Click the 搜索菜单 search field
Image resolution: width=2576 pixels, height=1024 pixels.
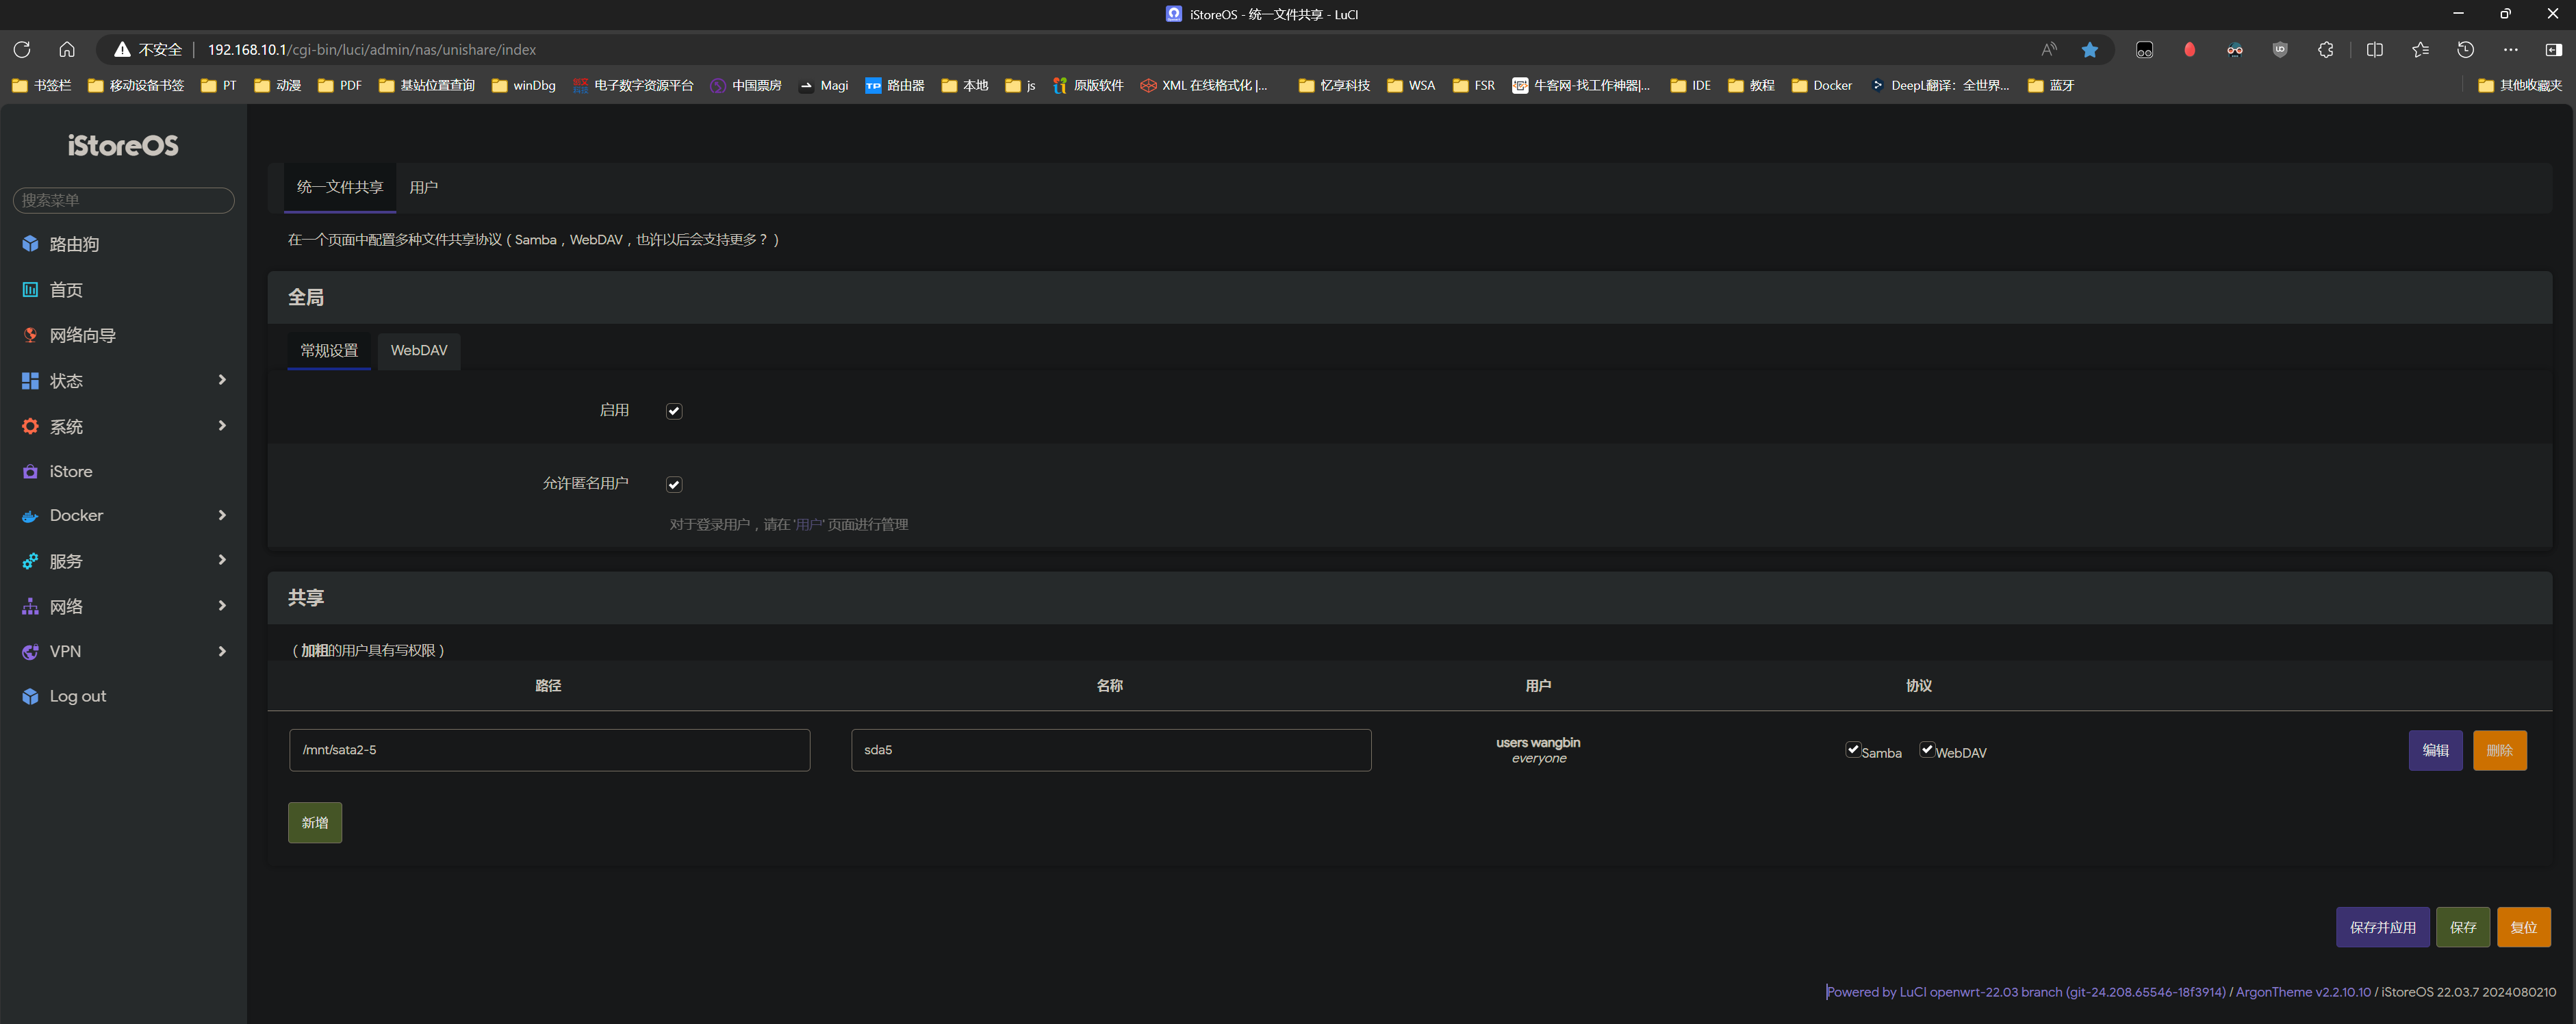(x=123, y=200)
